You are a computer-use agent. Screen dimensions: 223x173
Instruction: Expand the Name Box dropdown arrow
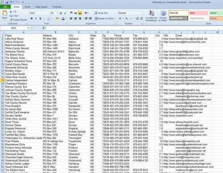(x=28, y=28)
